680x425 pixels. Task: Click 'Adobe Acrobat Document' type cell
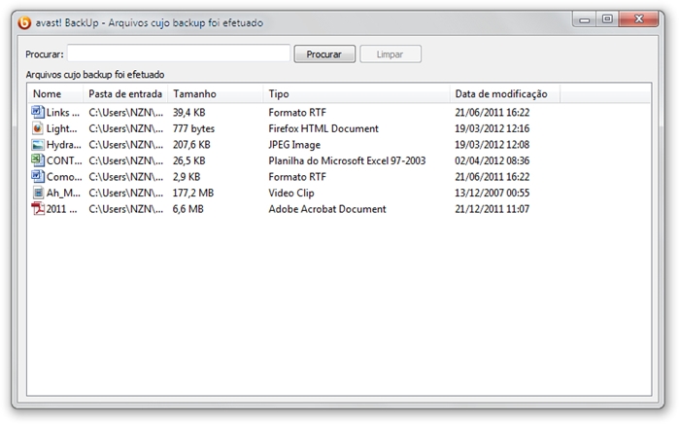coord(327,209)
